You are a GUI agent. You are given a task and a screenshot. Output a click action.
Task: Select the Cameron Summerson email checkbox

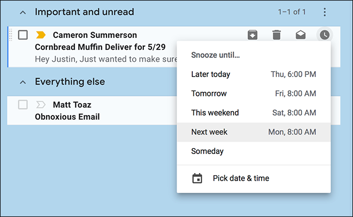click(x=23, y=35)
